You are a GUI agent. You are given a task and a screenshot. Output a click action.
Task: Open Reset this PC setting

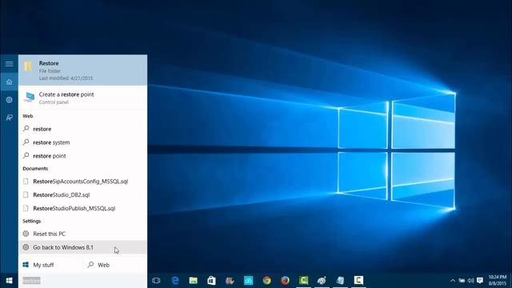(82, 234)
